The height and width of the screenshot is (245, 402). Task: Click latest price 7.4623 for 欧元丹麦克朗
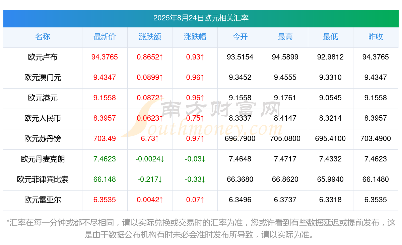[x=105, y=159]
